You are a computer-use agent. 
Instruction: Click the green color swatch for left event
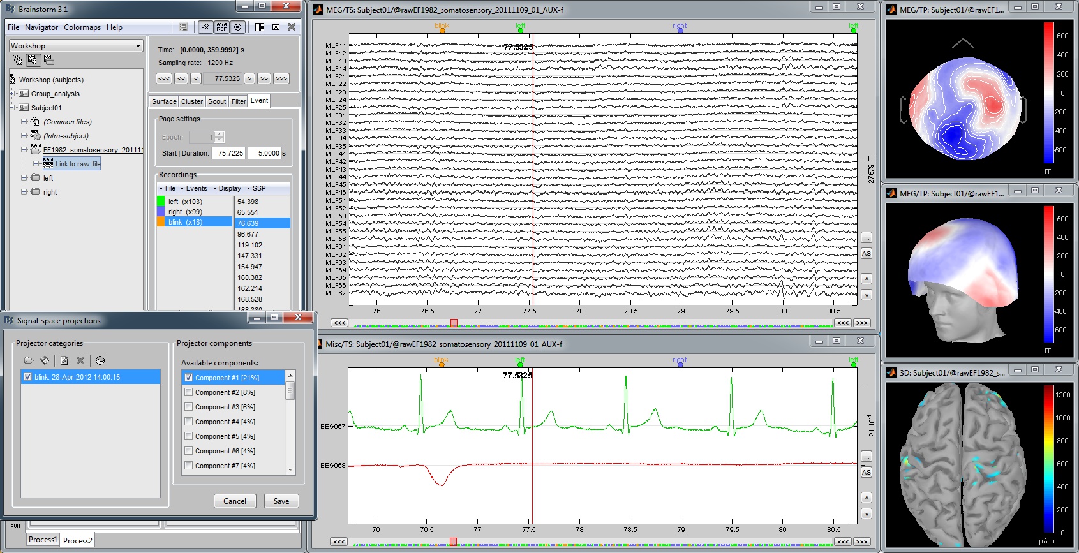pyautogui.click(x=161, y=201)
